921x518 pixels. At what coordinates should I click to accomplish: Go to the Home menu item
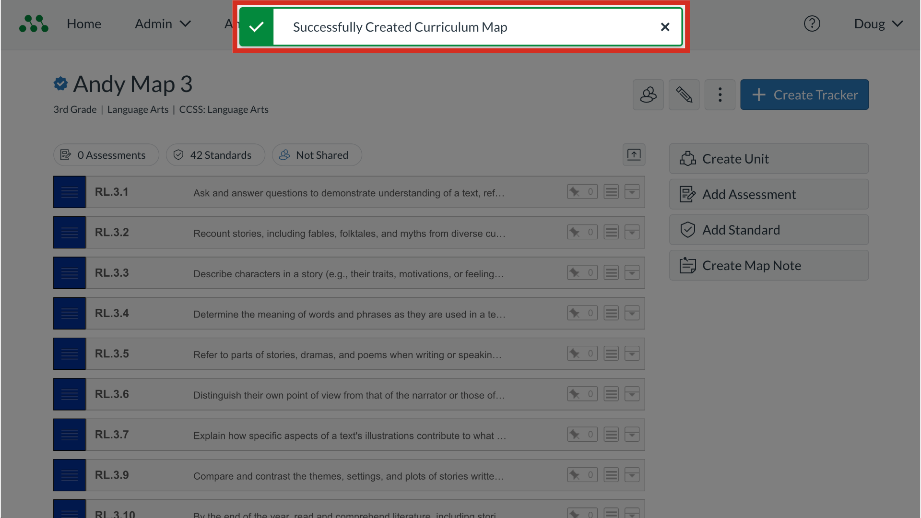(x=84, y=24)
